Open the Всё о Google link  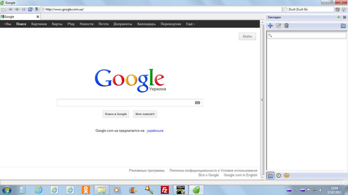pos(209,175)
